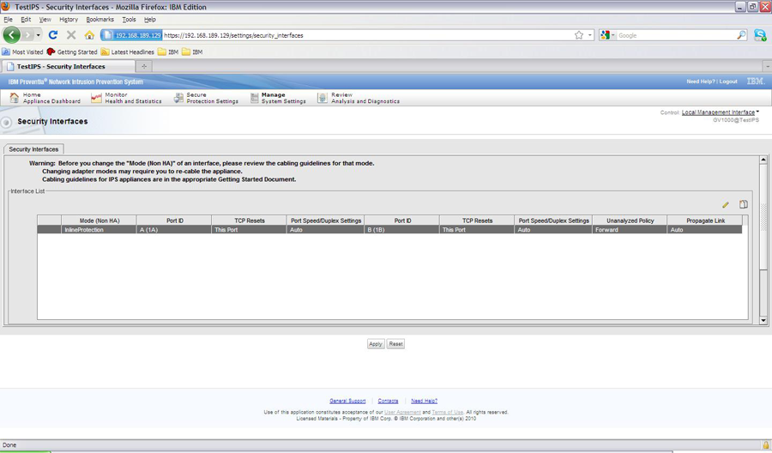Click the Propagate Link column header
The image size is (772, 453).
[705, 220]
